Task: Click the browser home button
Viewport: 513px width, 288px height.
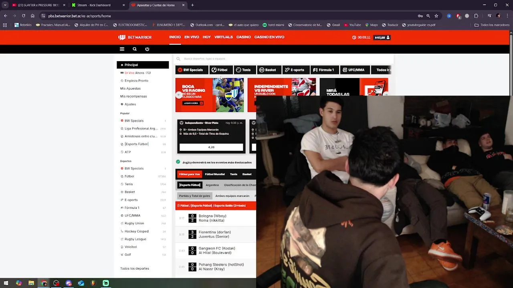Action: [32, 16]
